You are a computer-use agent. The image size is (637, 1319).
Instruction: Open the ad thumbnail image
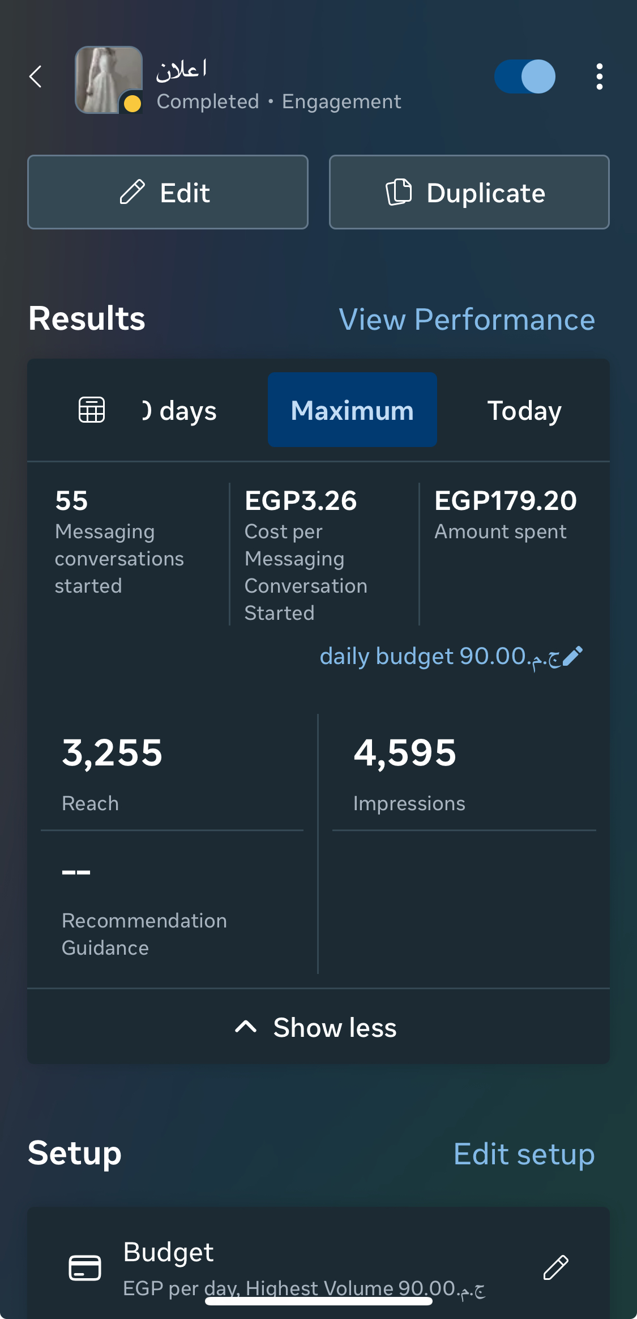[x=108, y=79]
